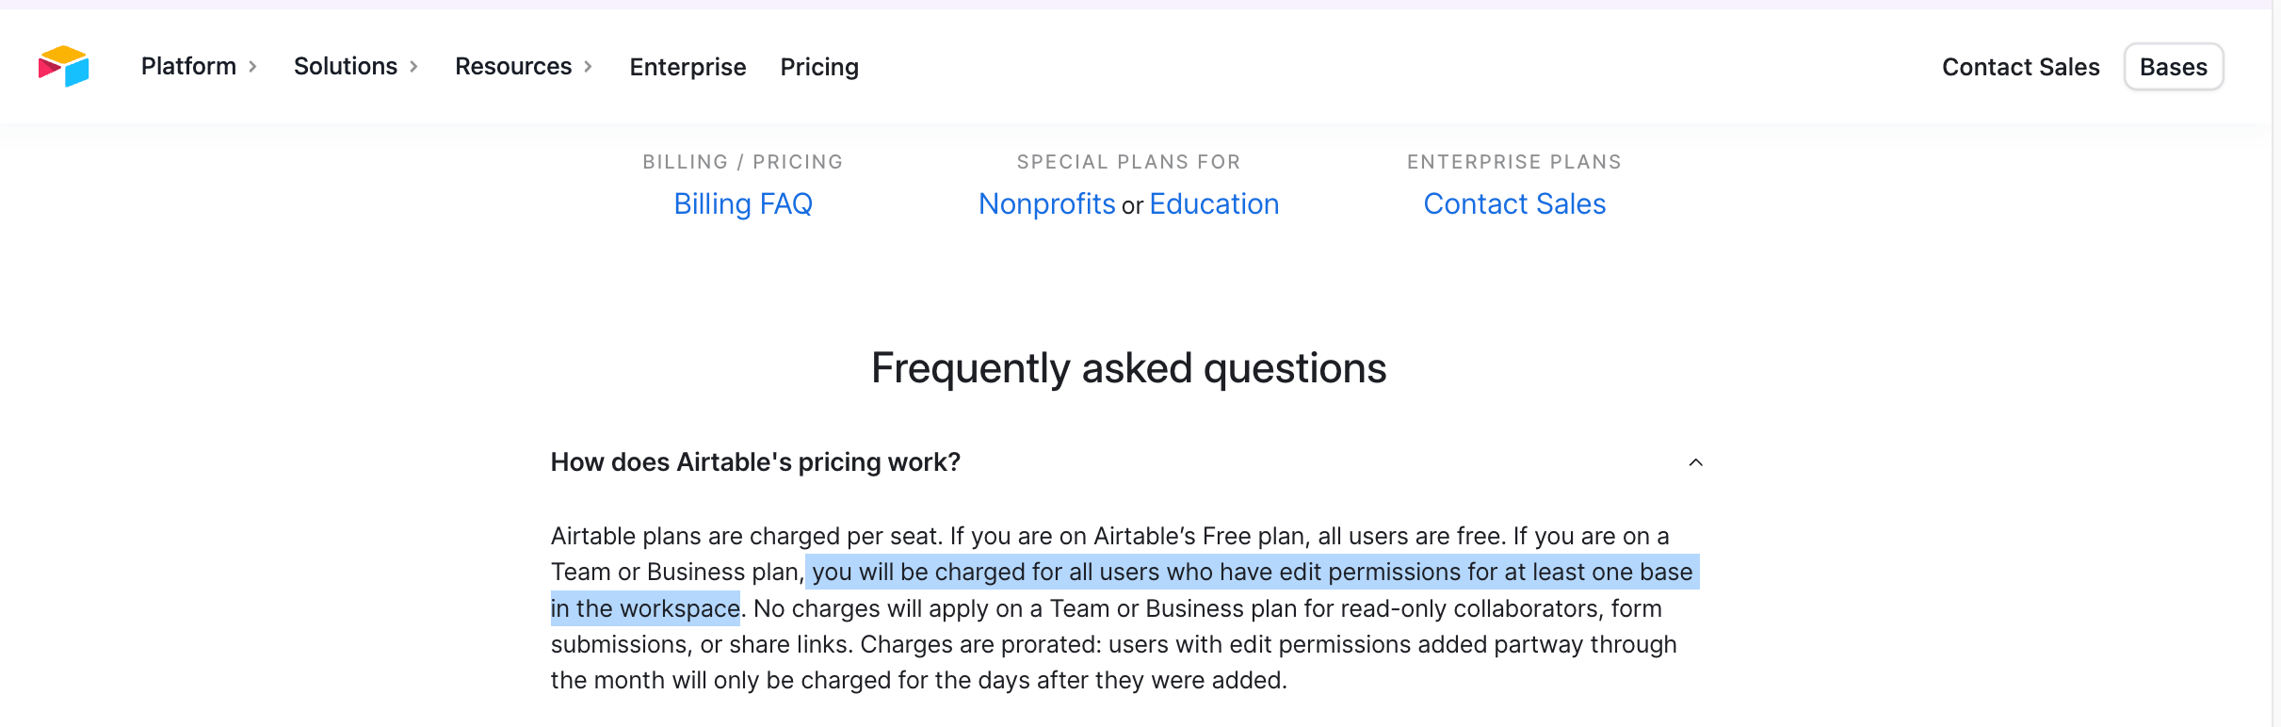The width and height of the screenshot is (2281, 727).
Task: Click Contact Sales under Enterprise Plans
Action: point(1514,204)
